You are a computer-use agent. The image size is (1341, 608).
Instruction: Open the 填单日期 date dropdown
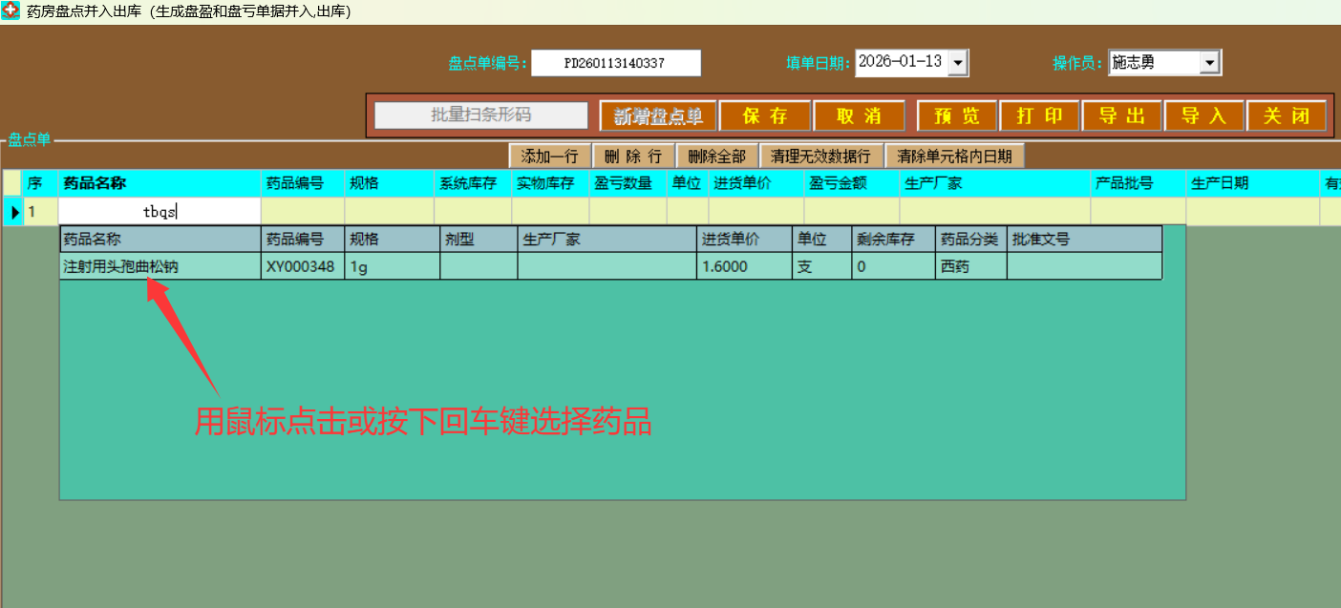point(959,63)
